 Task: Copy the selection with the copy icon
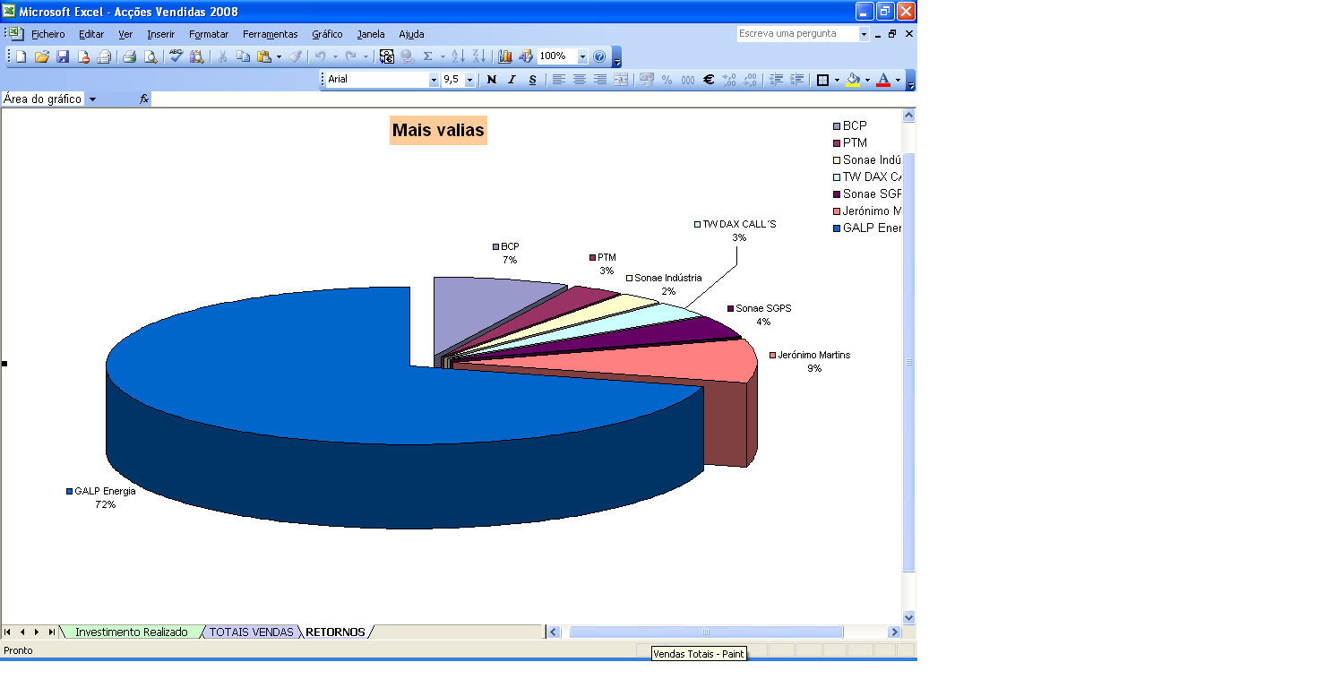(243, 56)
